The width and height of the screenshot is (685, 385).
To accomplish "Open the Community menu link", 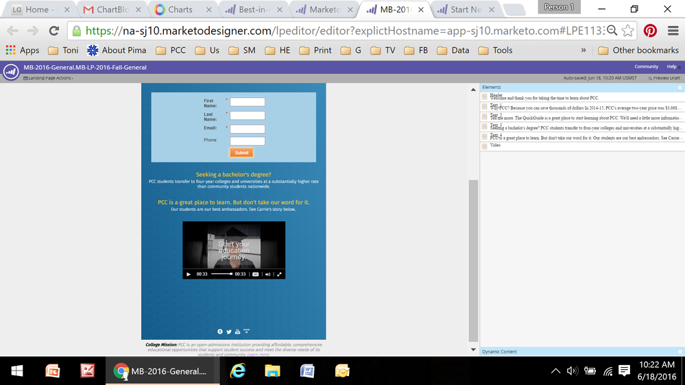I will coord(646,66).
